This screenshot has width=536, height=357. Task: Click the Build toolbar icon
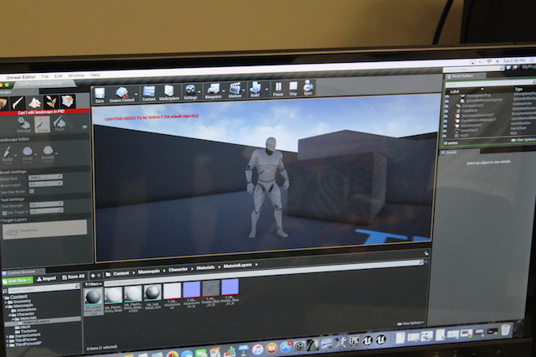[255, 90]
